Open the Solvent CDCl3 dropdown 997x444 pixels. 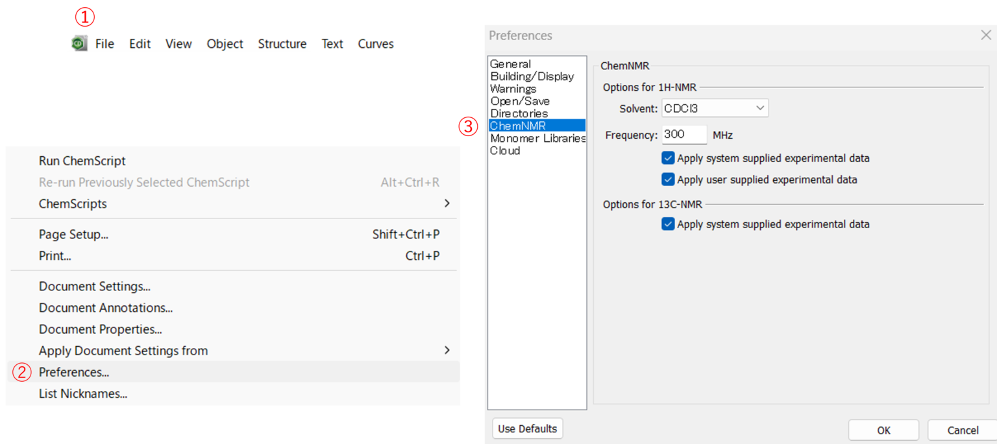click(x=715, y=108)
